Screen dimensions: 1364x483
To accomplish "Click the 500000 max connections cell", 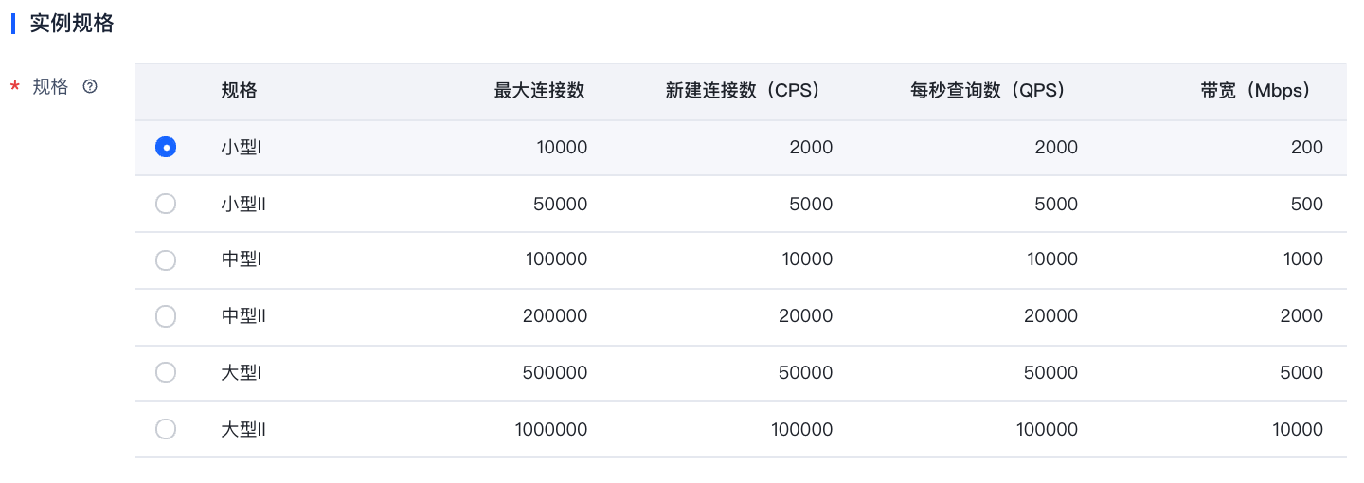I will (x=555, y=373).
